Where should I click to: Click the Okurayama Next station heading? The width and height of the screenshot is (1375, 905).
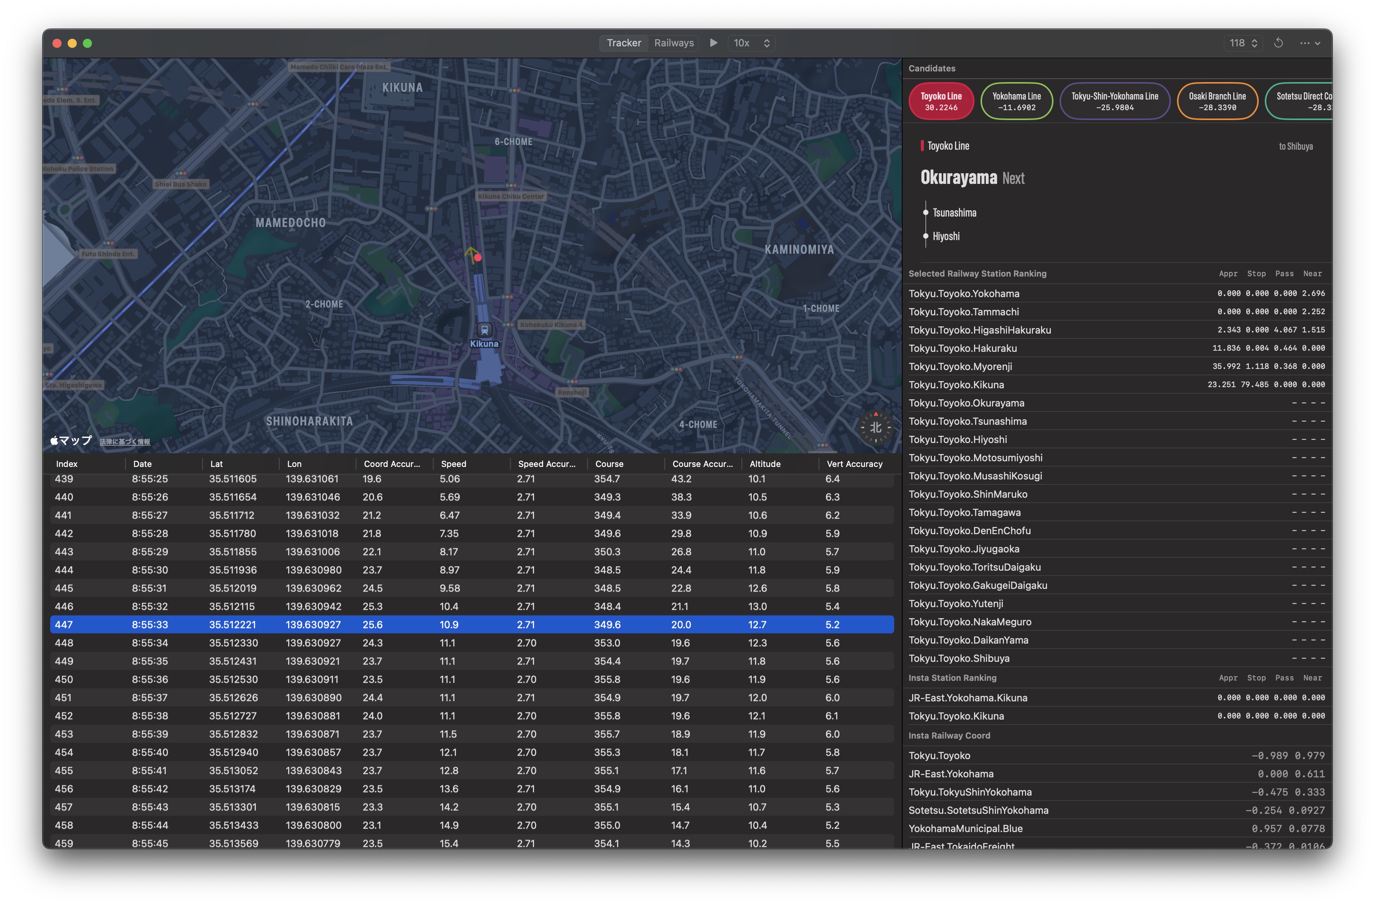(x=972, y=178)
